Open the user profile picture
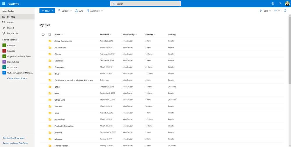This screenshot has width=291, height=147. (x=287, y=3)
